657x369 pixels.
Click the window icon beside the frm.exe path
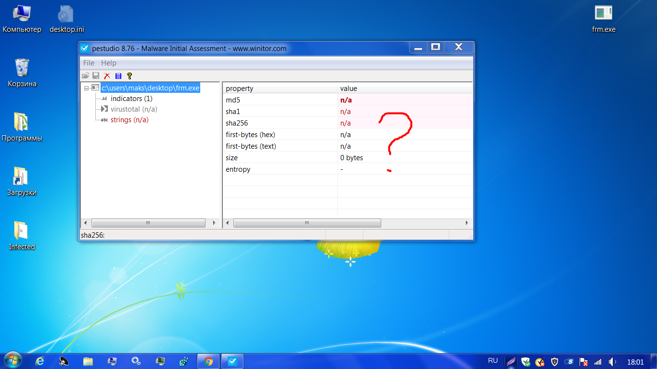95,88
